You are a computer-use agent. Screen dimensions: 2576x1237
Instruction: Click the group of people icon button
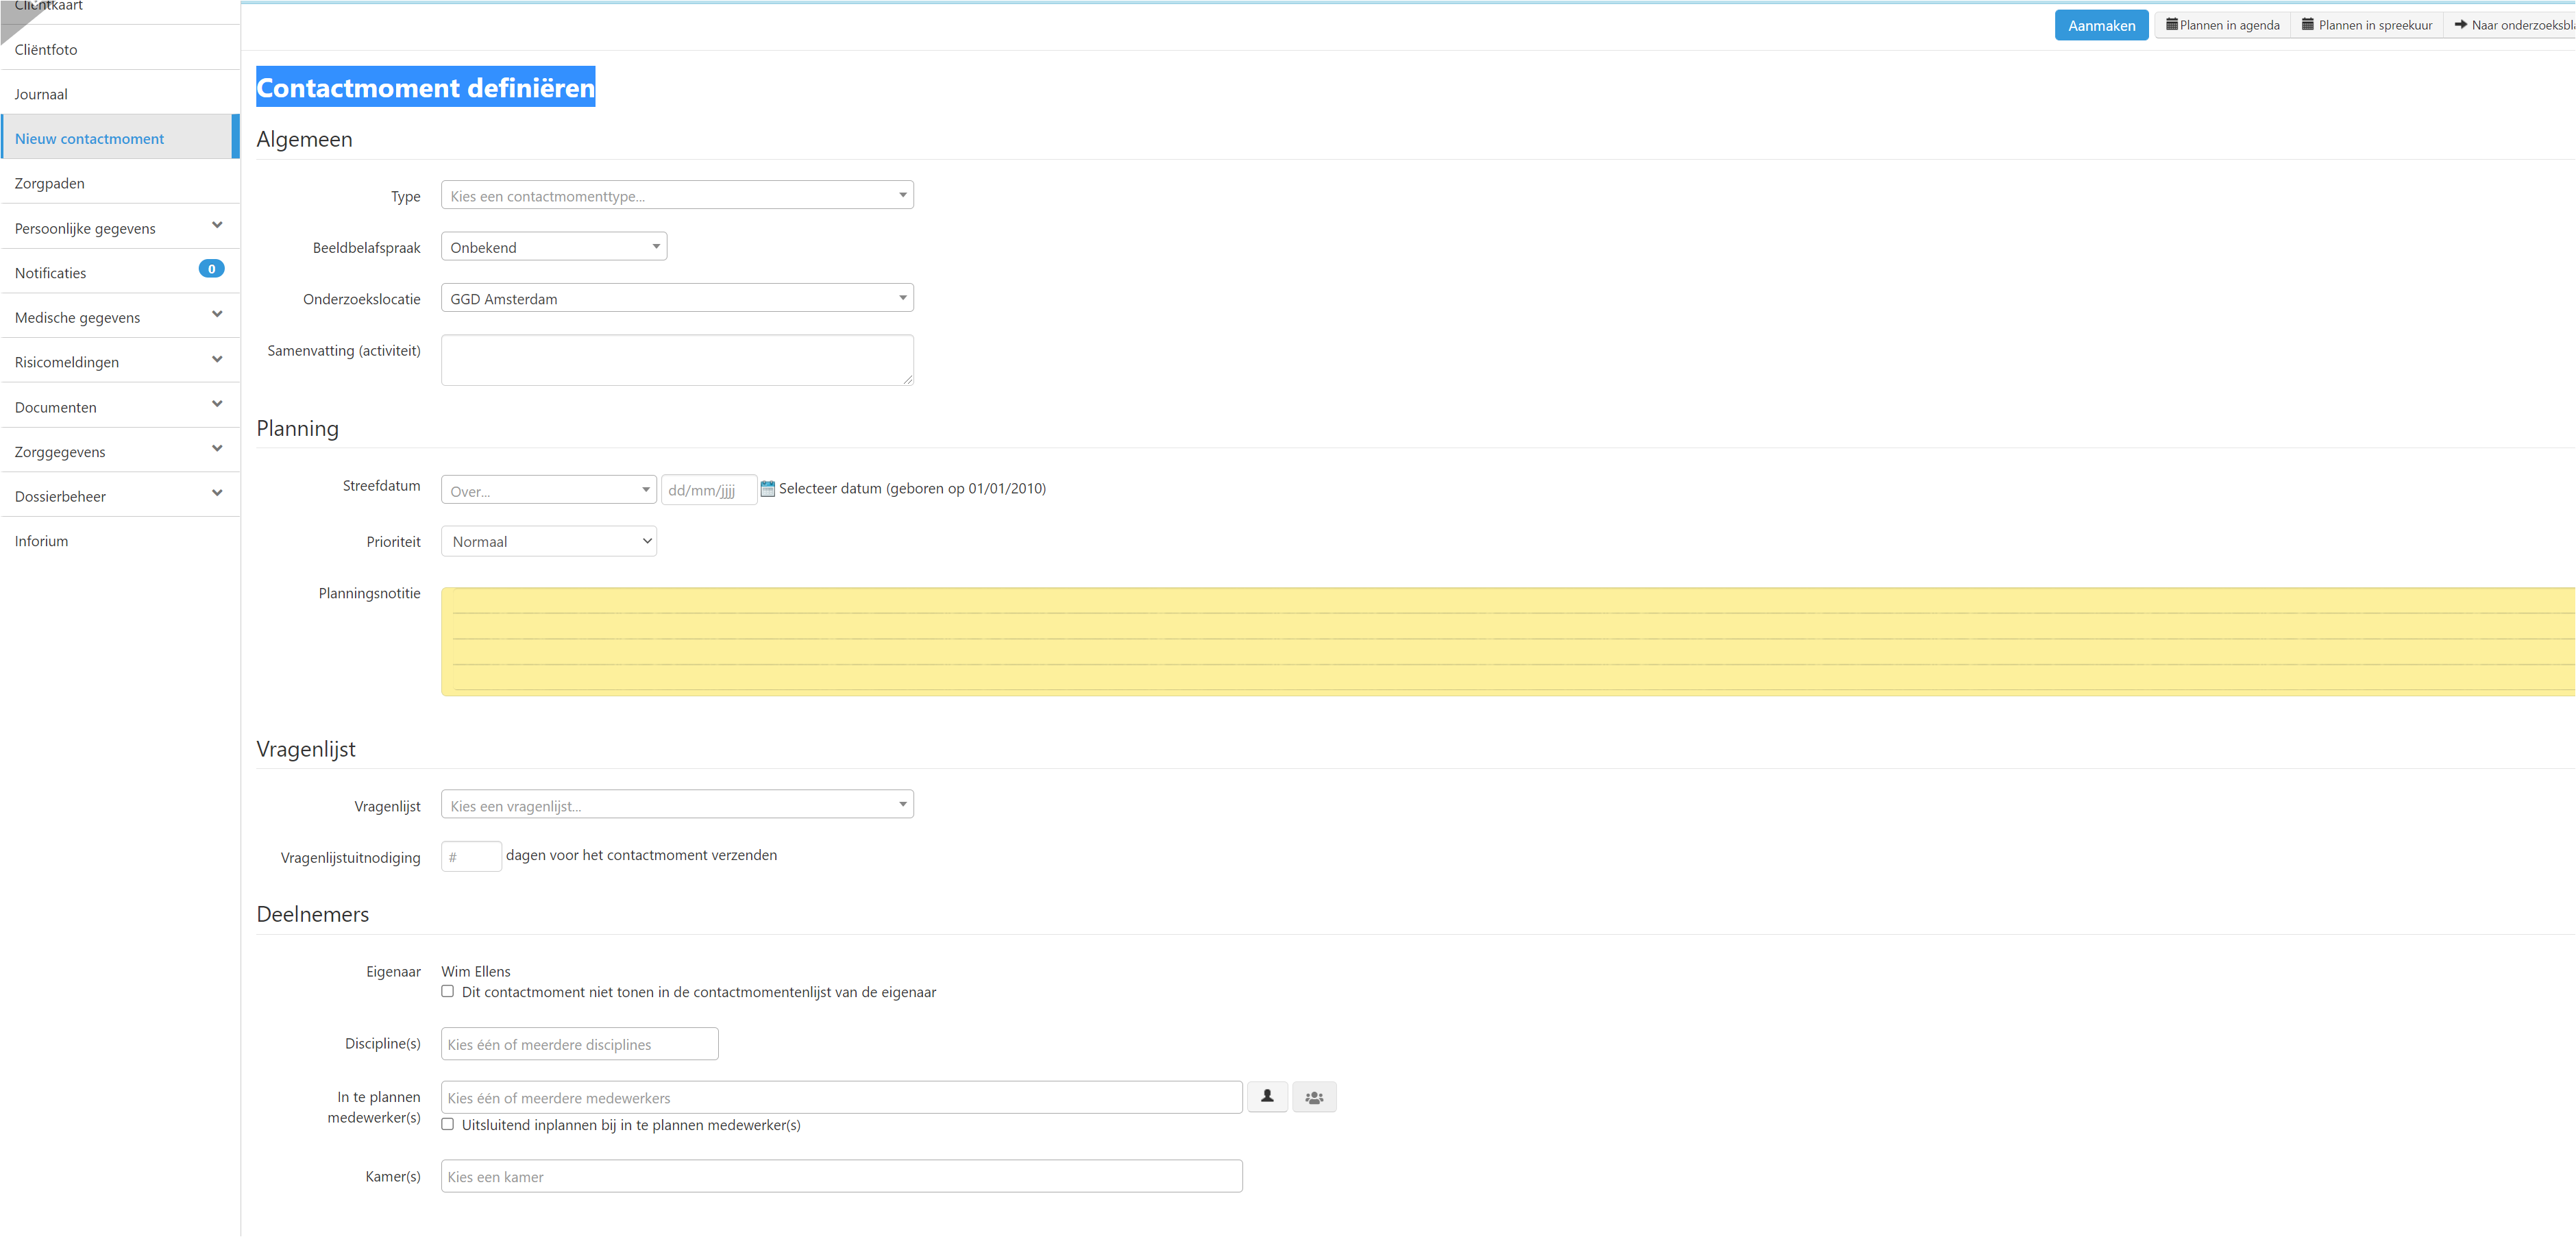click(1314, 1098)
